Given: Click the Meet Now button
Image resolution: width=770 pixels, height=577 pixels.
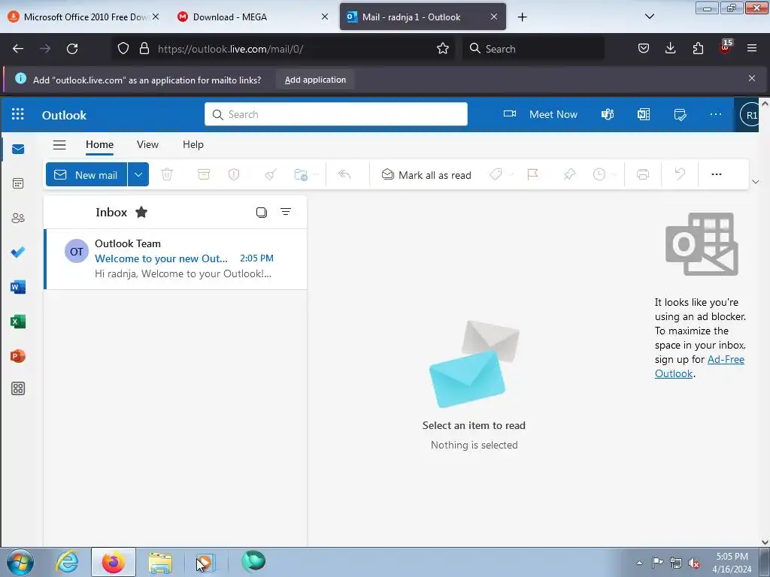Looking at the screenshot, I should tap(540, 114).
